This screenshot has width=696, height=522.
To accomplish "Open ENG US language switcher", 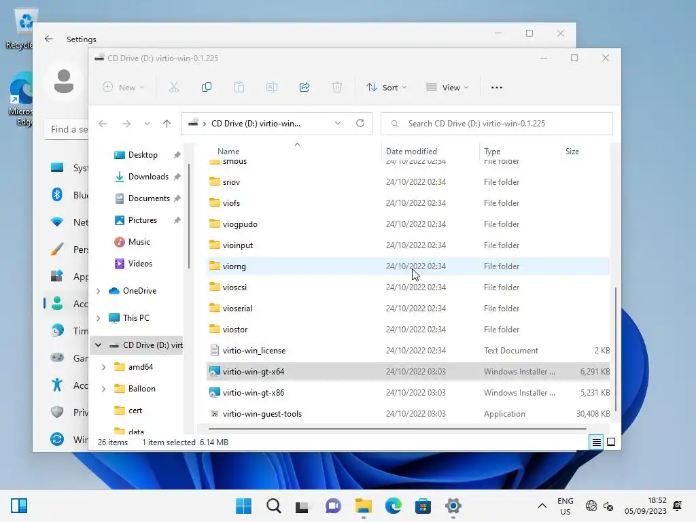I will 565,506.
